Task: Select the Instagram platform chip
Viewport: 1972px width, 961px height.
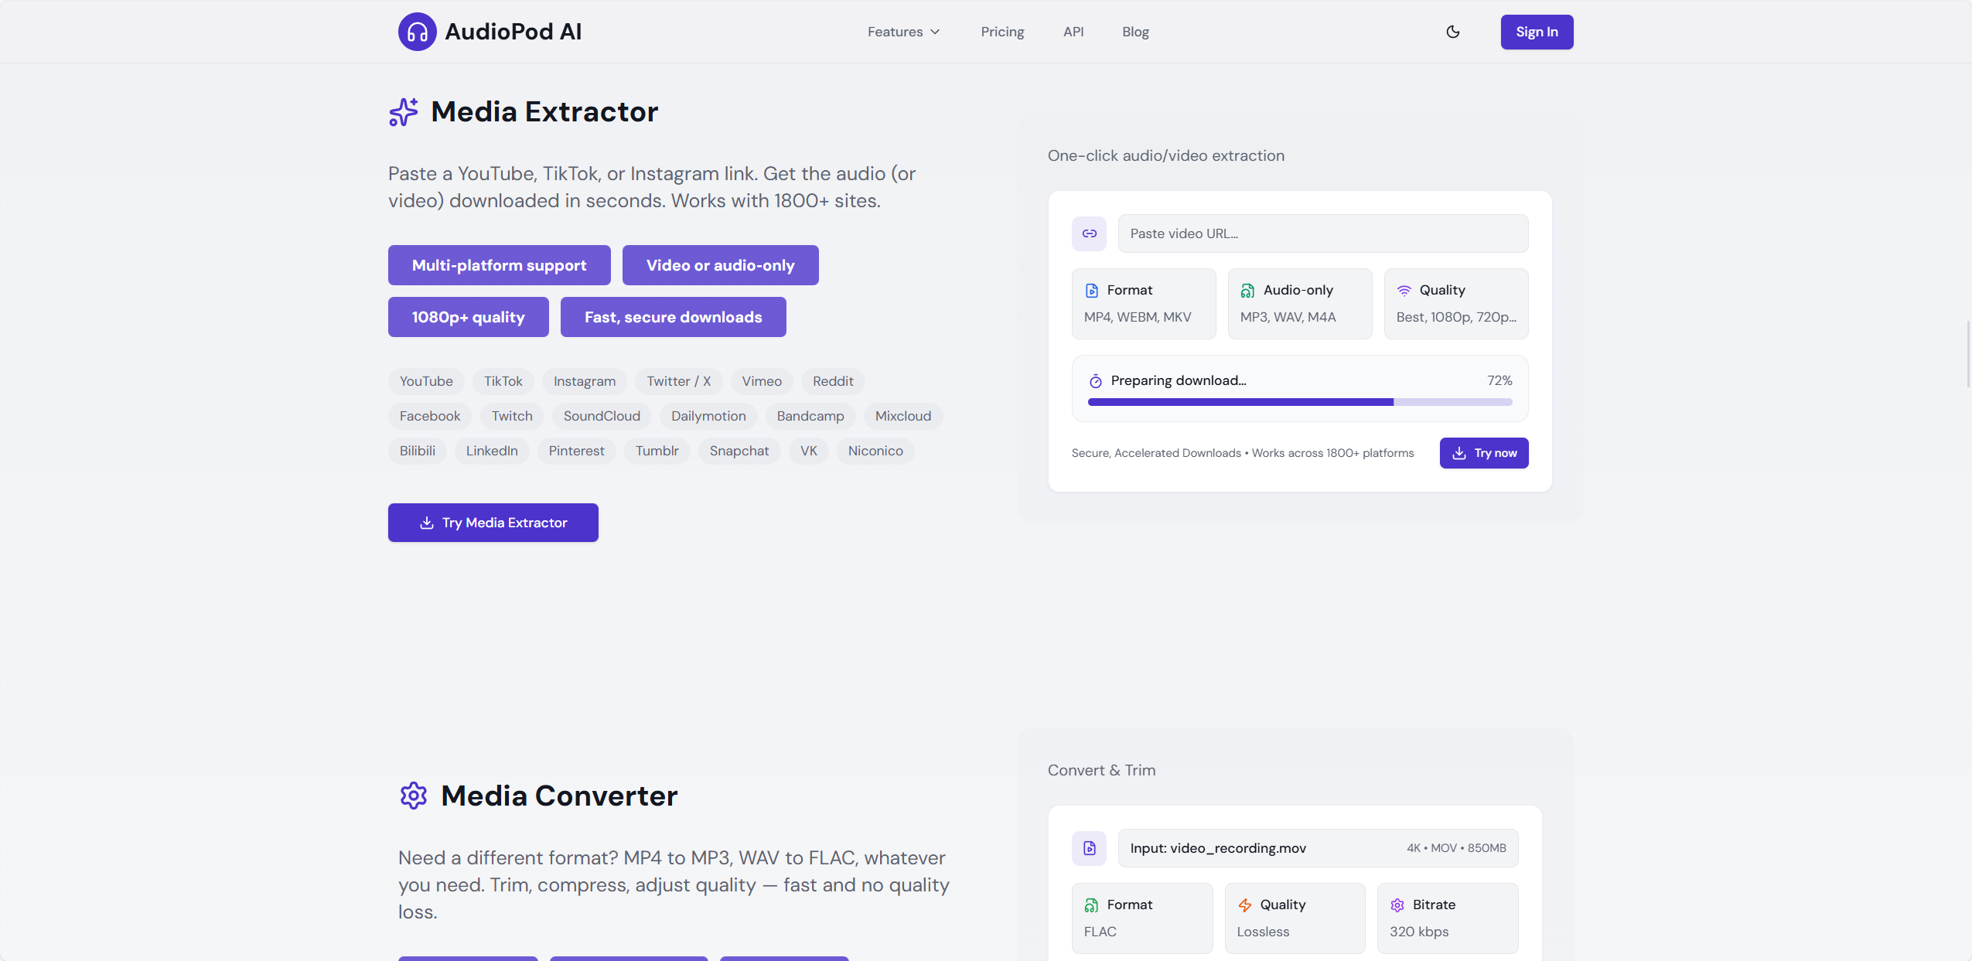Action: (x=585, y=381)
